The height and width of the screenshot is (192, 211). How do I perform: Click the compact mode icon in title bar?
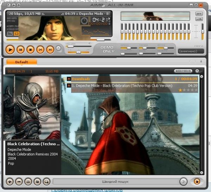(x=9, y=5)
